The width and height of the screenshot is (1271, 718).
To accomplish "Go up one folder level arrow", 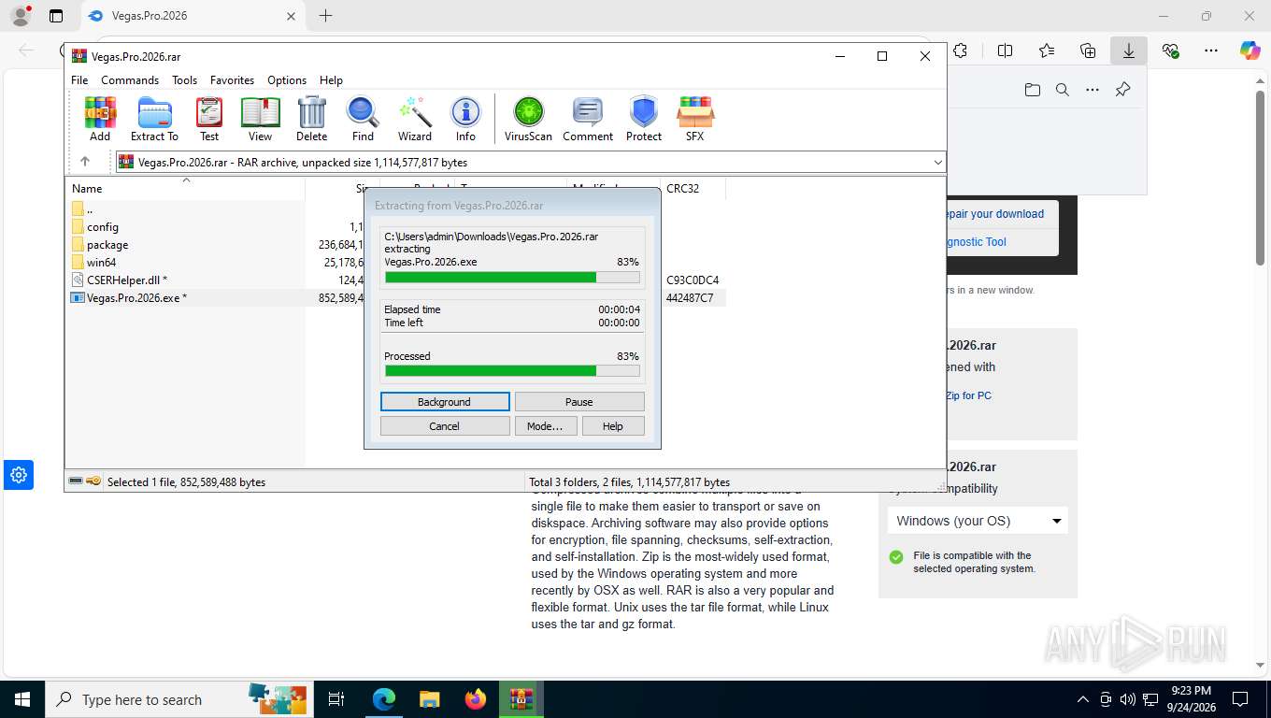I will click(x=84, y=162).
